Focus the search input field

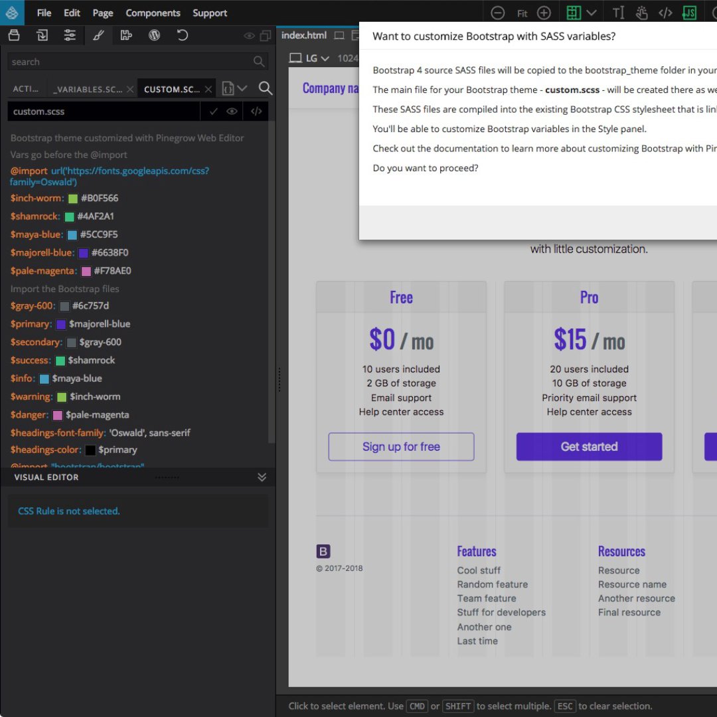137,61
